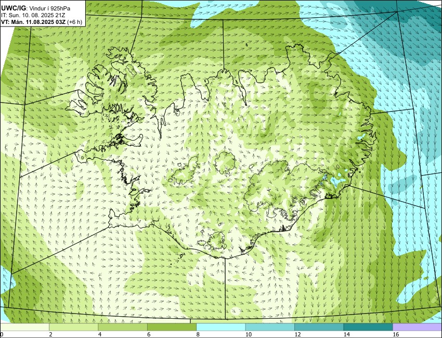
Task: Click the '(+6 h)' forecast offset text
Action: click(x=75, y=22)
